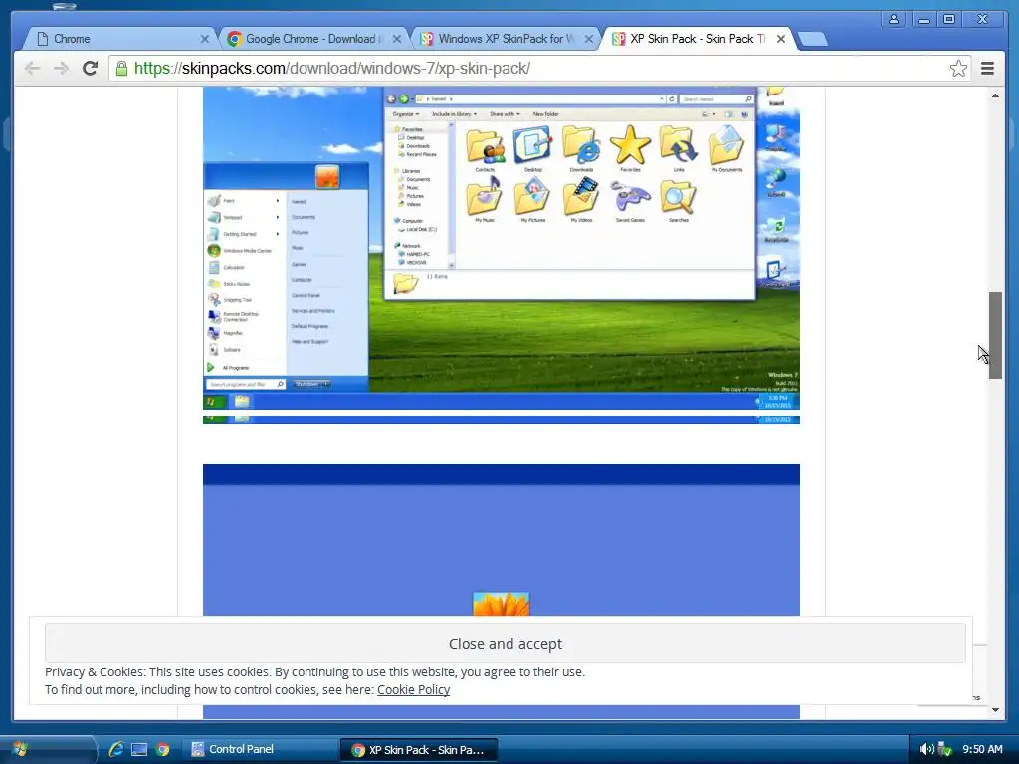
Task: Close the Windows XP SkinPack tab
Action: [589, 39]
